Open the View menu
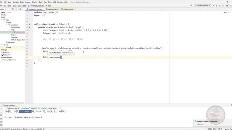This screenshot has height=130, width=232. click(9, 2)
